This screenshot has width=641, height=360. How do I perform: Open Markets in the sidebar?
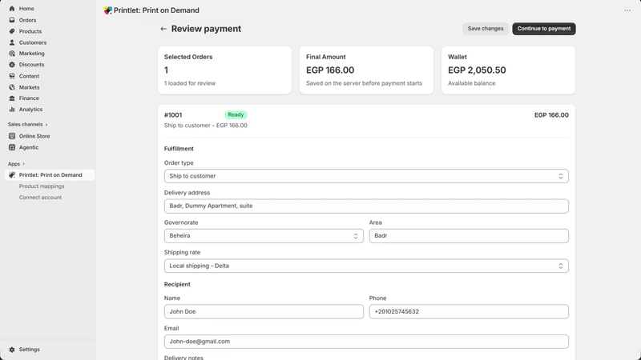tap(29, 87)
